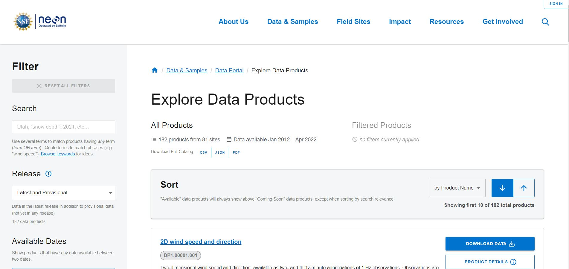Download full catalog as PDF
Image resolution: width=569 pixels, height=269 pixels.
pyautogui.click(x=236, y=152)
